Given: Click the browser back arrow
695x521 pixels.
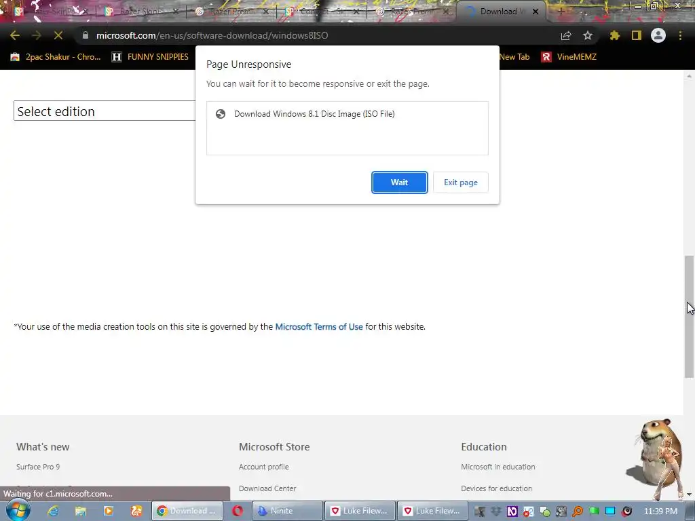Looking at the screenshot, I should click(x=15, y=35).
